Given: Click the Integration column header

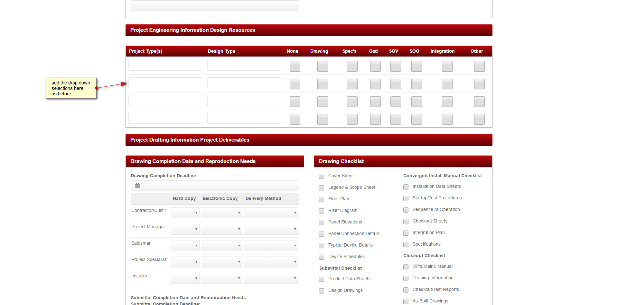Looking at the screenshot, I should point(443,51).
